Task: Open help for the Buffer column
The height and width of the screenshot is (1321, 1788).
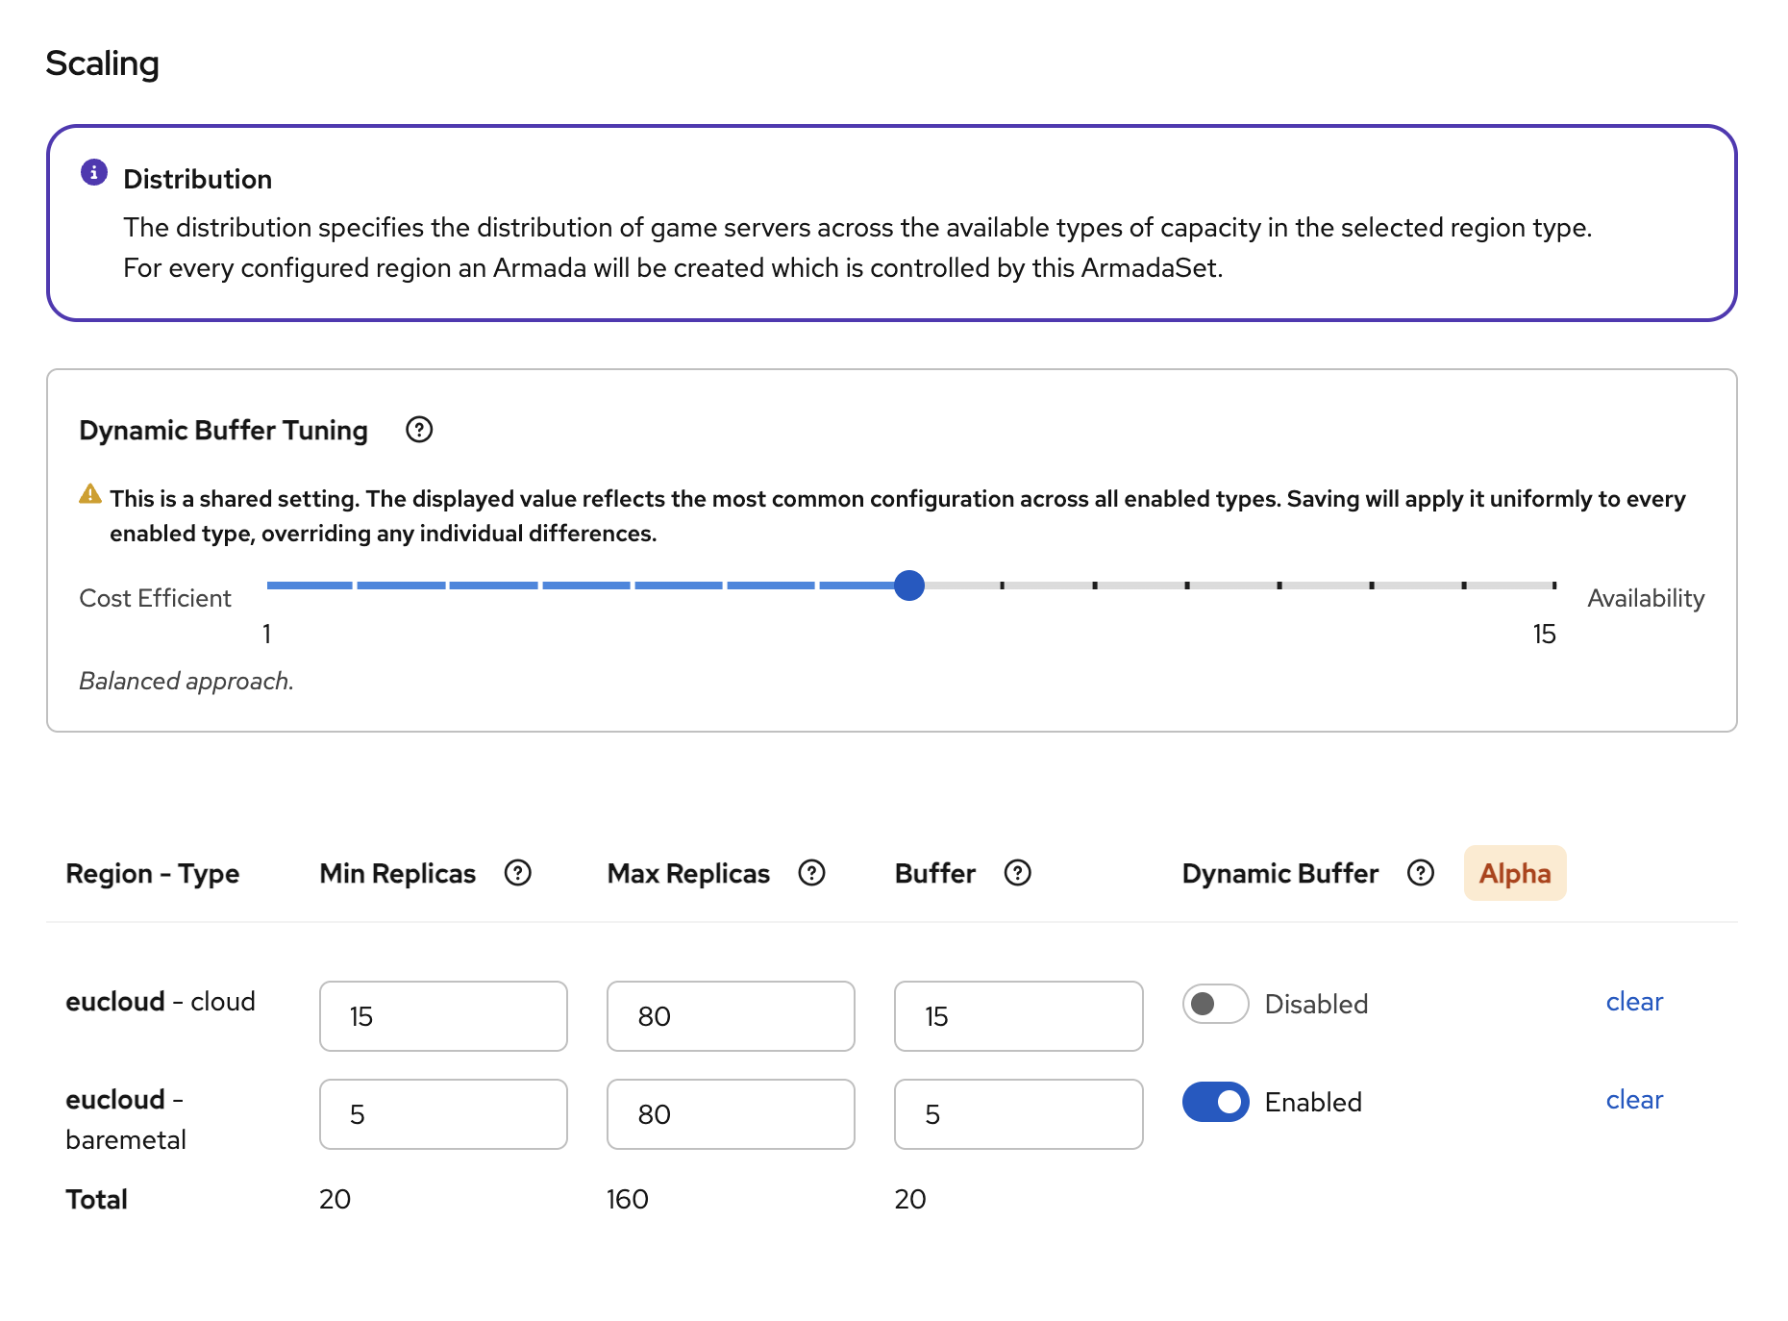Action: (x=1018, y=873)
